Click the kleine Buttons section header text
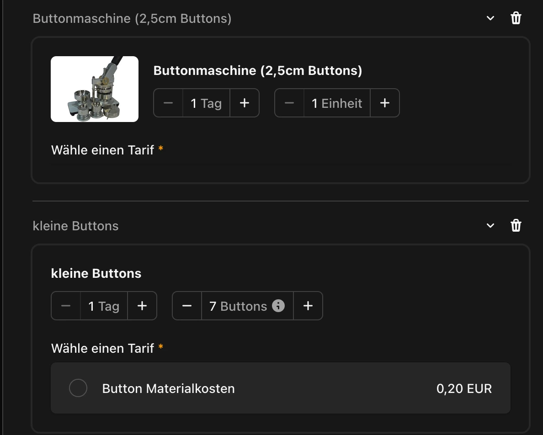 click(x=75, y=226)
